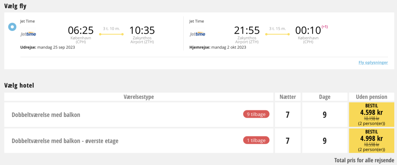Book the 4.598 kr double room

[x=371, y=115]
